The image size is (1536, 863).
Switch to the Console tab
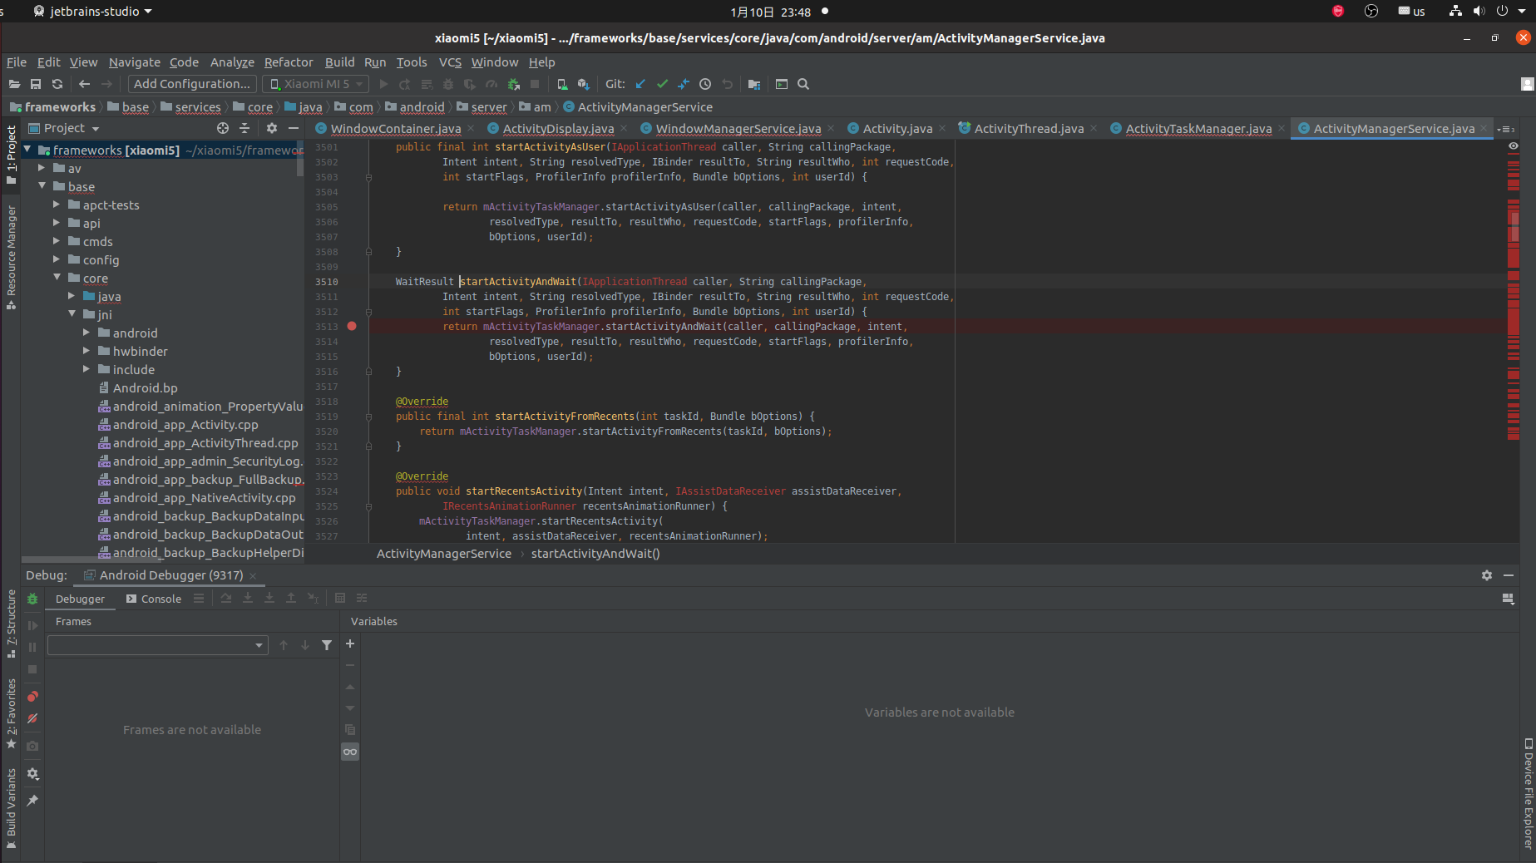click(161, 598)
